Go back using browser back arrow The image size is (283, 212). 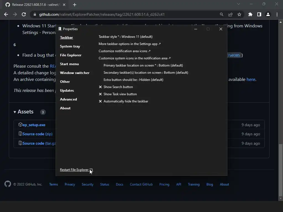[x=6, y=14]
